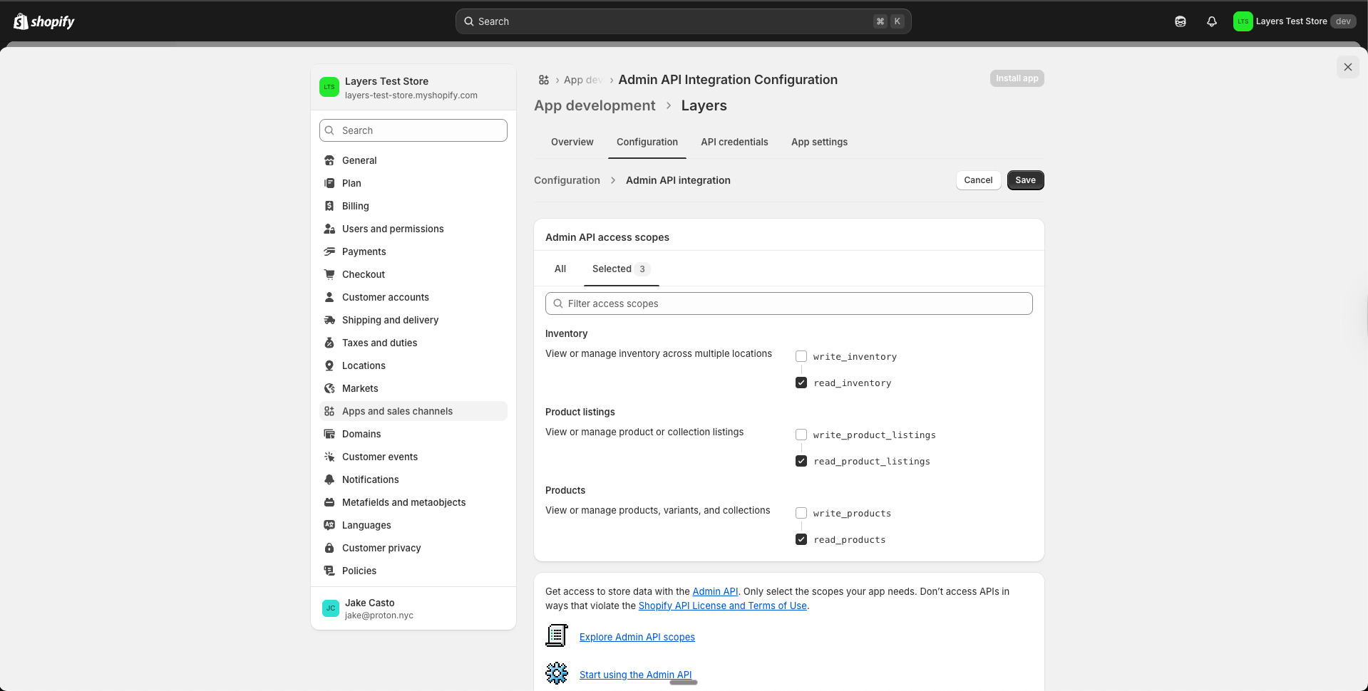The height and width of the screenshot is (691, 1368).
Task: Open the Metafields and metaobjects icon
Action: 329,502
